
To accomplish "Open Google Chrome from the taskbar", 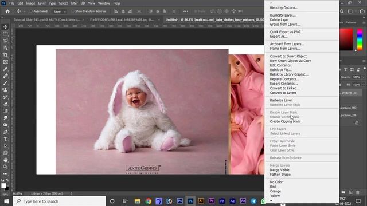I will pos(148,201).
